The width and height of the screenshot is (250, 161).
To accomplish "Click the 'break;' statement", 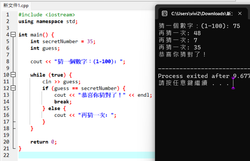I will (x=63, y=102).
